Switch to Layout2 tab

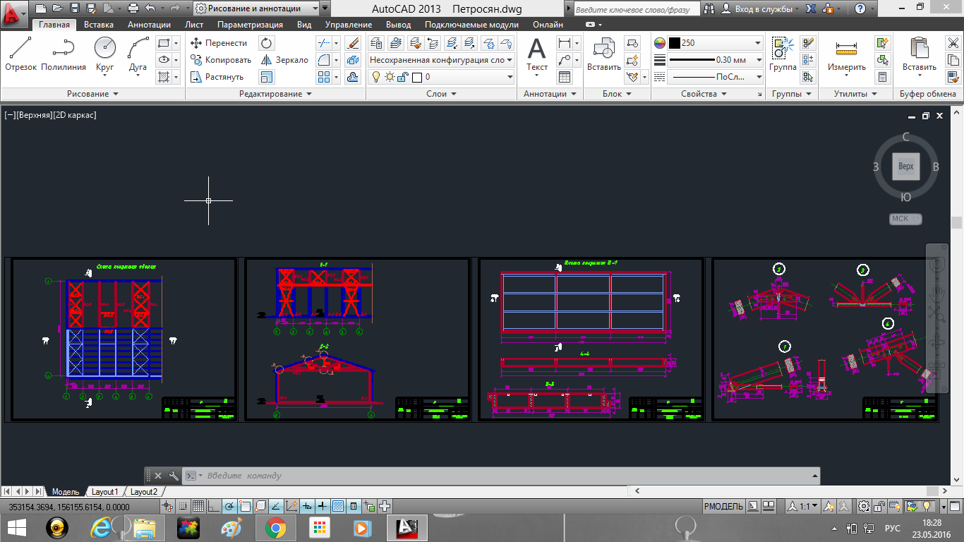tap(143, 491)
